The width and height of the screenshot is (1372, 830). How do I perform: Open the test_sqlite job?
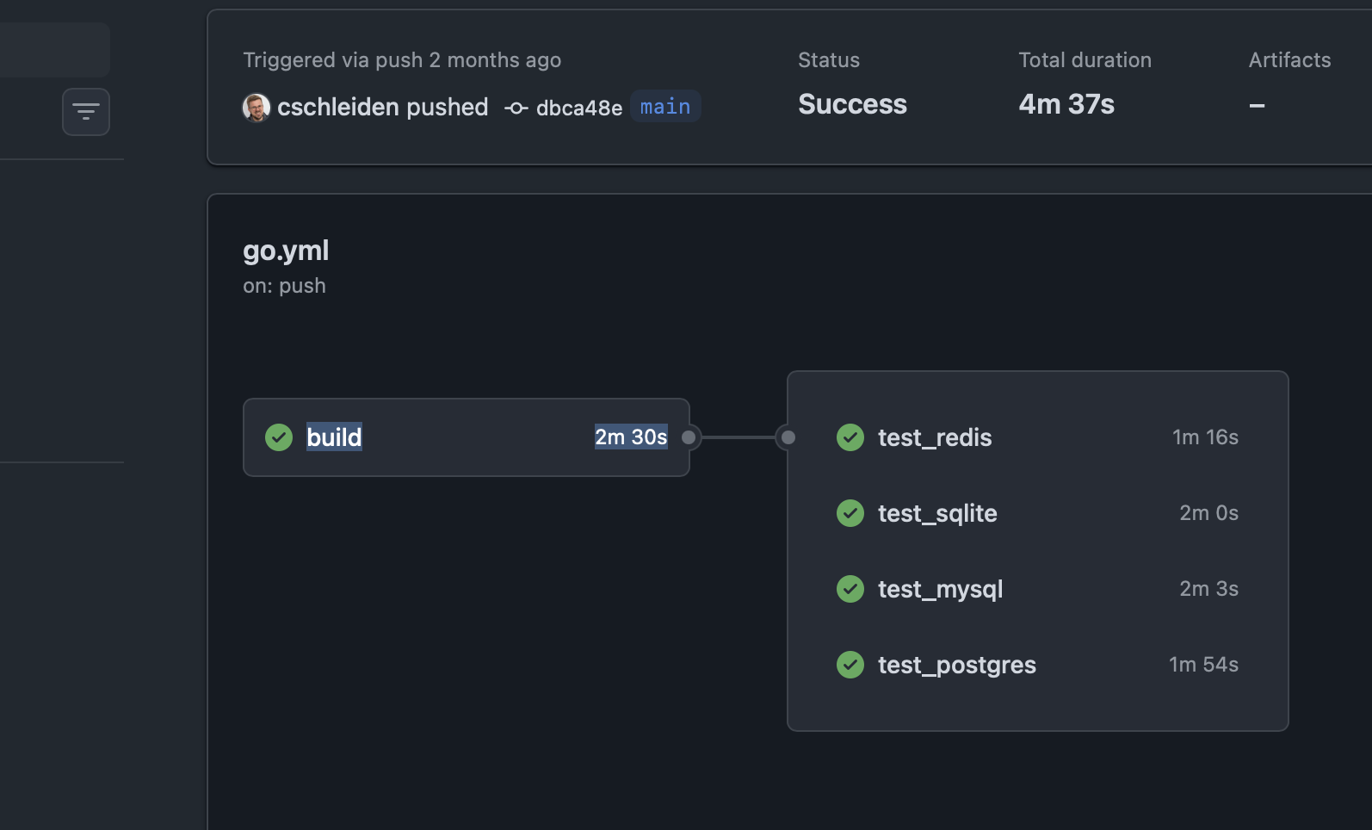(1037, 513)
